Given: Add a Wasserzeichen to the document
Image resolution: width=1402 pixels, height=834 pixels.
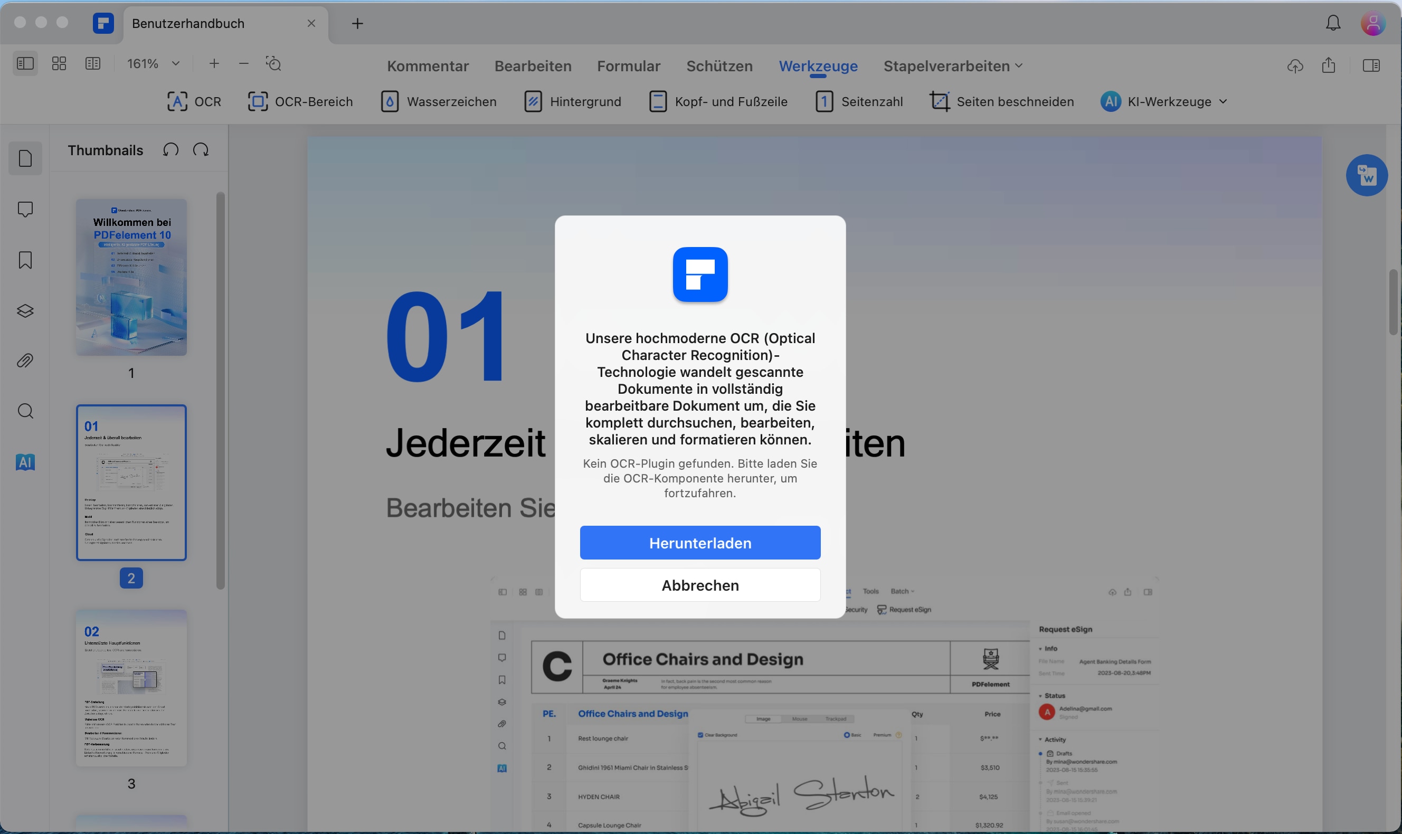Looking at the screenshot, I should 439,102.
